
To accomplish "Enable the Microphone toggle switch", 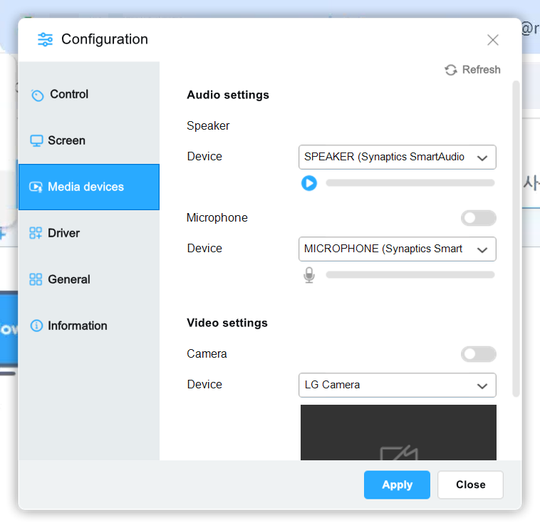I will [x=478, y=218].
